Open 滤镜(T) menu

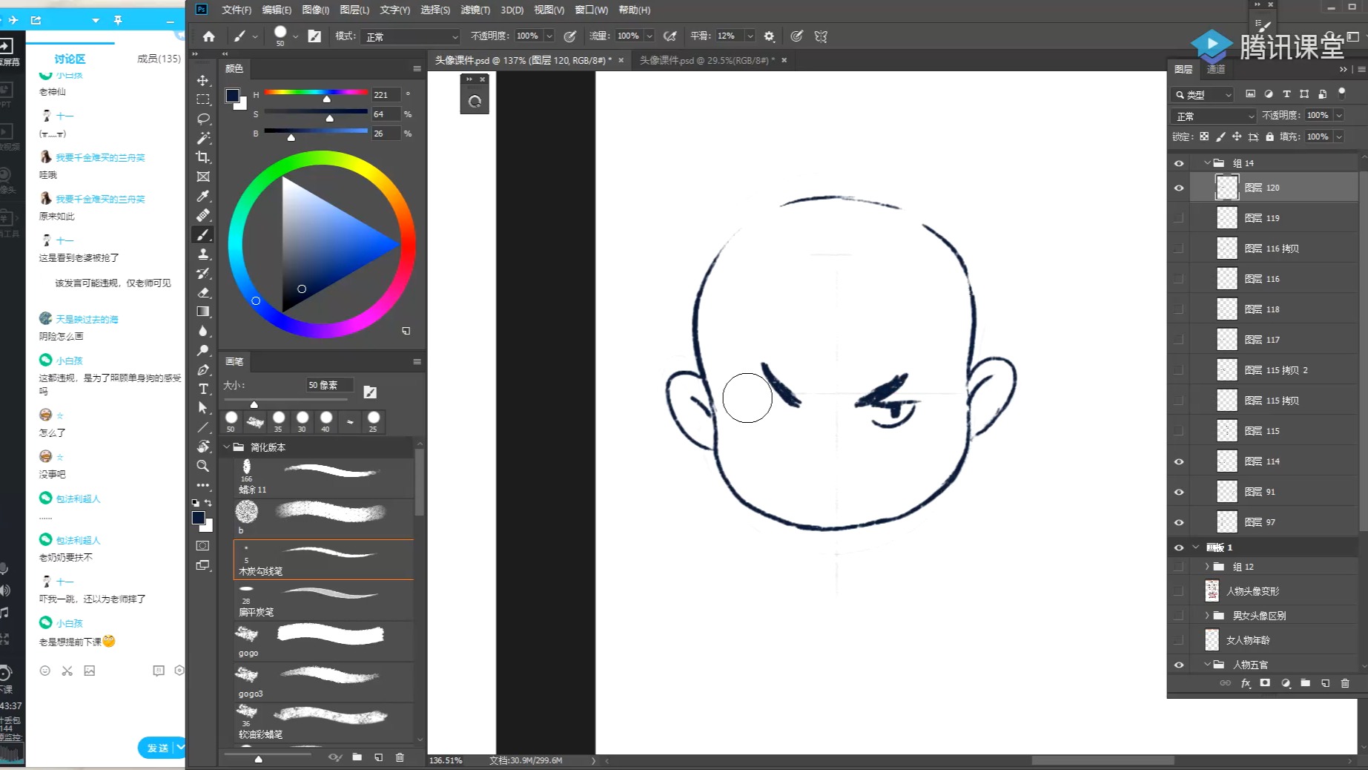(x=475, y=10)
